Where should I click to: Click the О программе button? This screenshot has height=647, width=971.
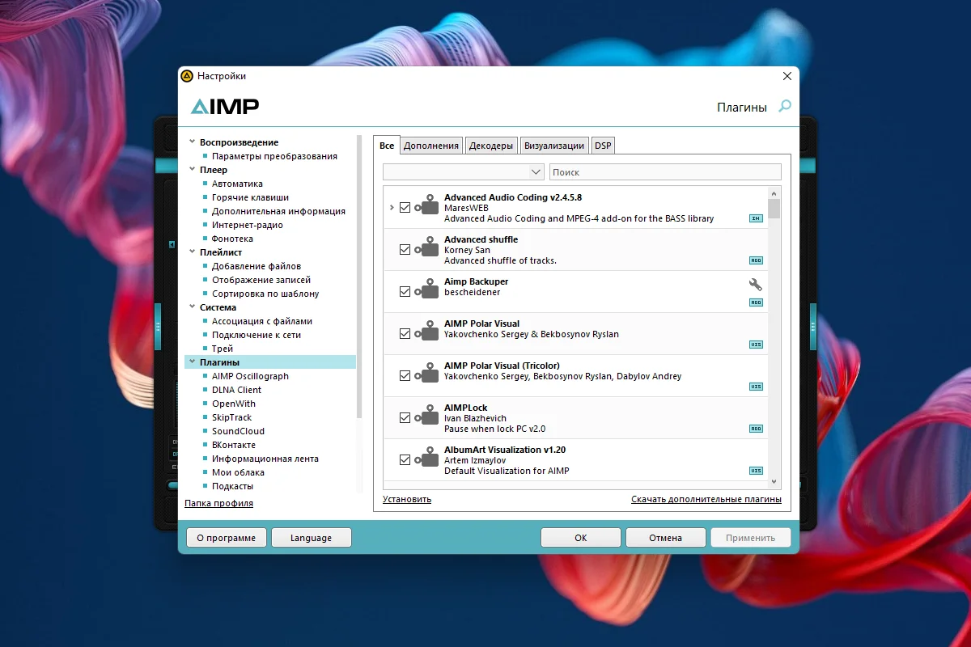(226, 538)
